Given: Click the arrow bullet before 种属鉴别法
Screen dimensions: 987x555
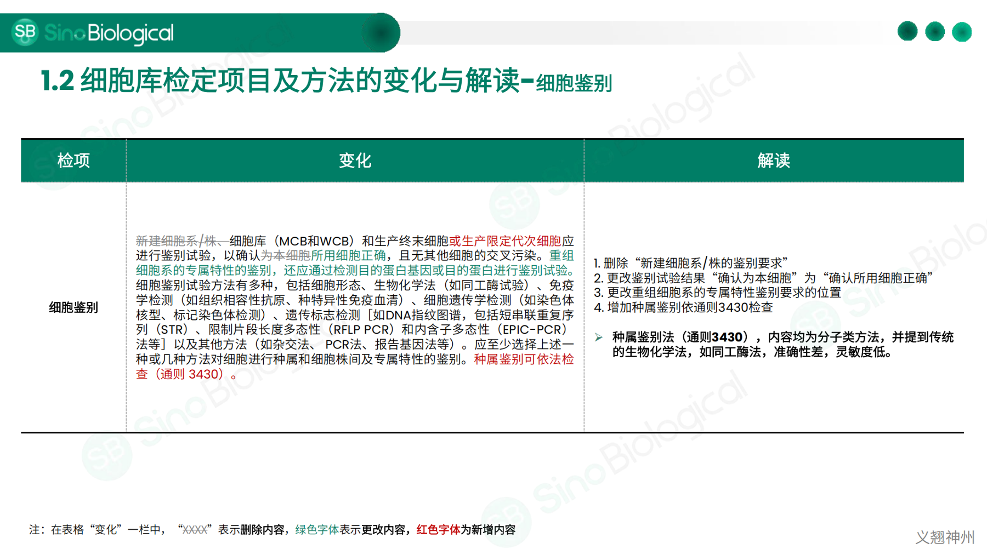Looking at the screenshot, I should pos(599,337).
